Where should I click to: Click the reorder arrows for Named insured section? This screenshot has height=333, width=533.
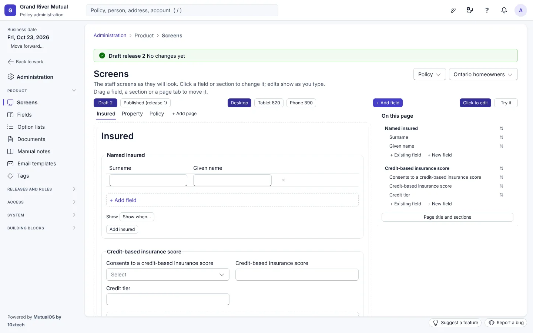click(502, 128)
